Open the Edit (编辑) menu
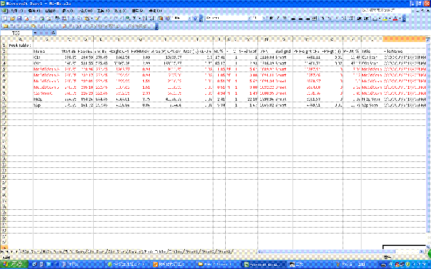Screen dimensions: 431x269 pos(34,11)
